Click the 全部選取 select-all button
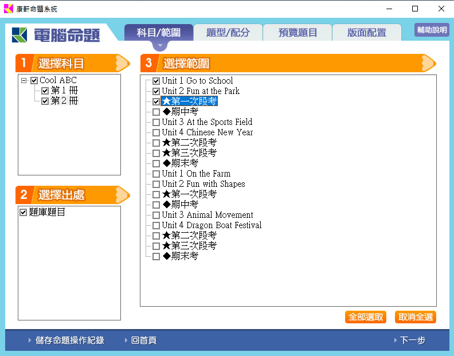Viewport: 454px width, 356px height. pos(366,317)
